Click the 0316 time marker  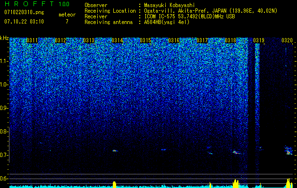tap(174, 40)
